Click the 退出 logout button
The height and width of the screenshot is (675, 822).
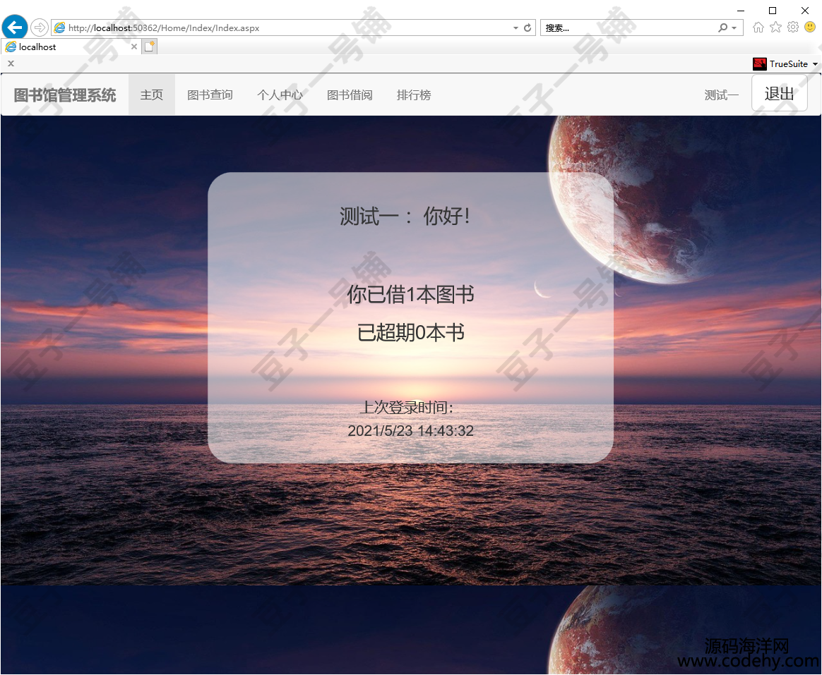[x=780, y=93]
